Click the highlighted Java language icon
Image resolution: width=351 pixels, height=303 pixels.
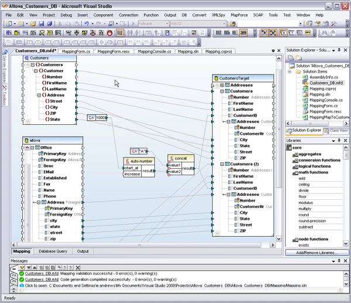(243, 33)
